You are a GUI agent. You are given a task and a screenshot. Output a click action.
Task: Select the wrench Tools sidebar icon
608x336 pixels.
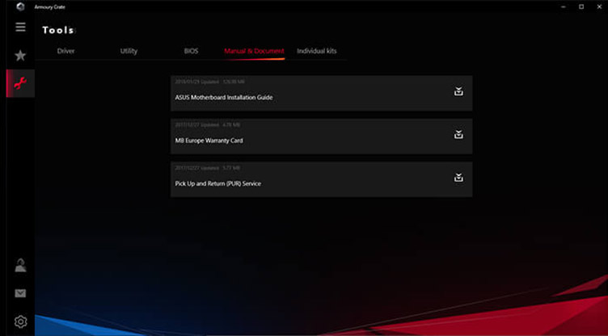20,83
